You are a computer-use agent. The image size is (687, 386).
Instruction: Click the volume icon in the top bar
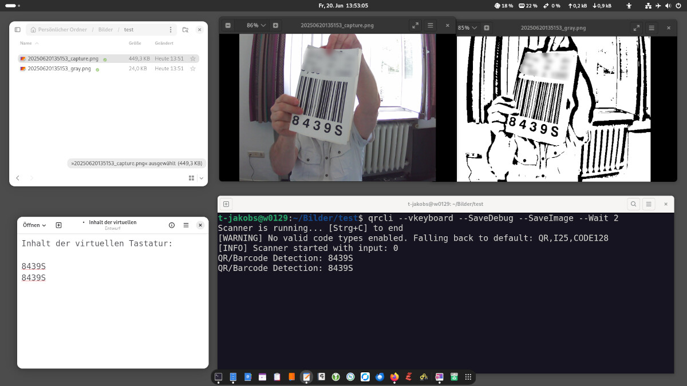(x=669, y=5)
